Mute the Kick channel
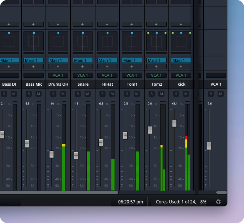Image resolution: width=244 pixels, height=223 pixels. 186,94
